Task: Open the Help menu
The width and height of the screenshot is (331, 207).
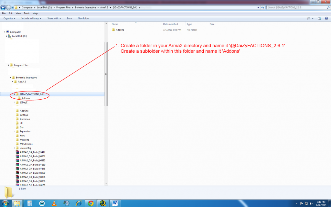Action: tap(35, 13)
